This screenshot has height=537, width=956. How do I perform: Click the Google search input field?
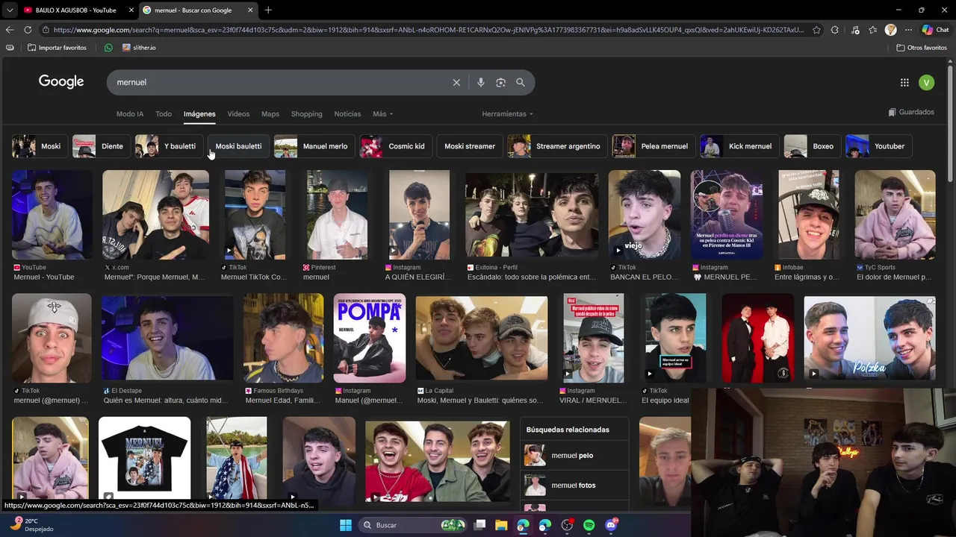280,83
